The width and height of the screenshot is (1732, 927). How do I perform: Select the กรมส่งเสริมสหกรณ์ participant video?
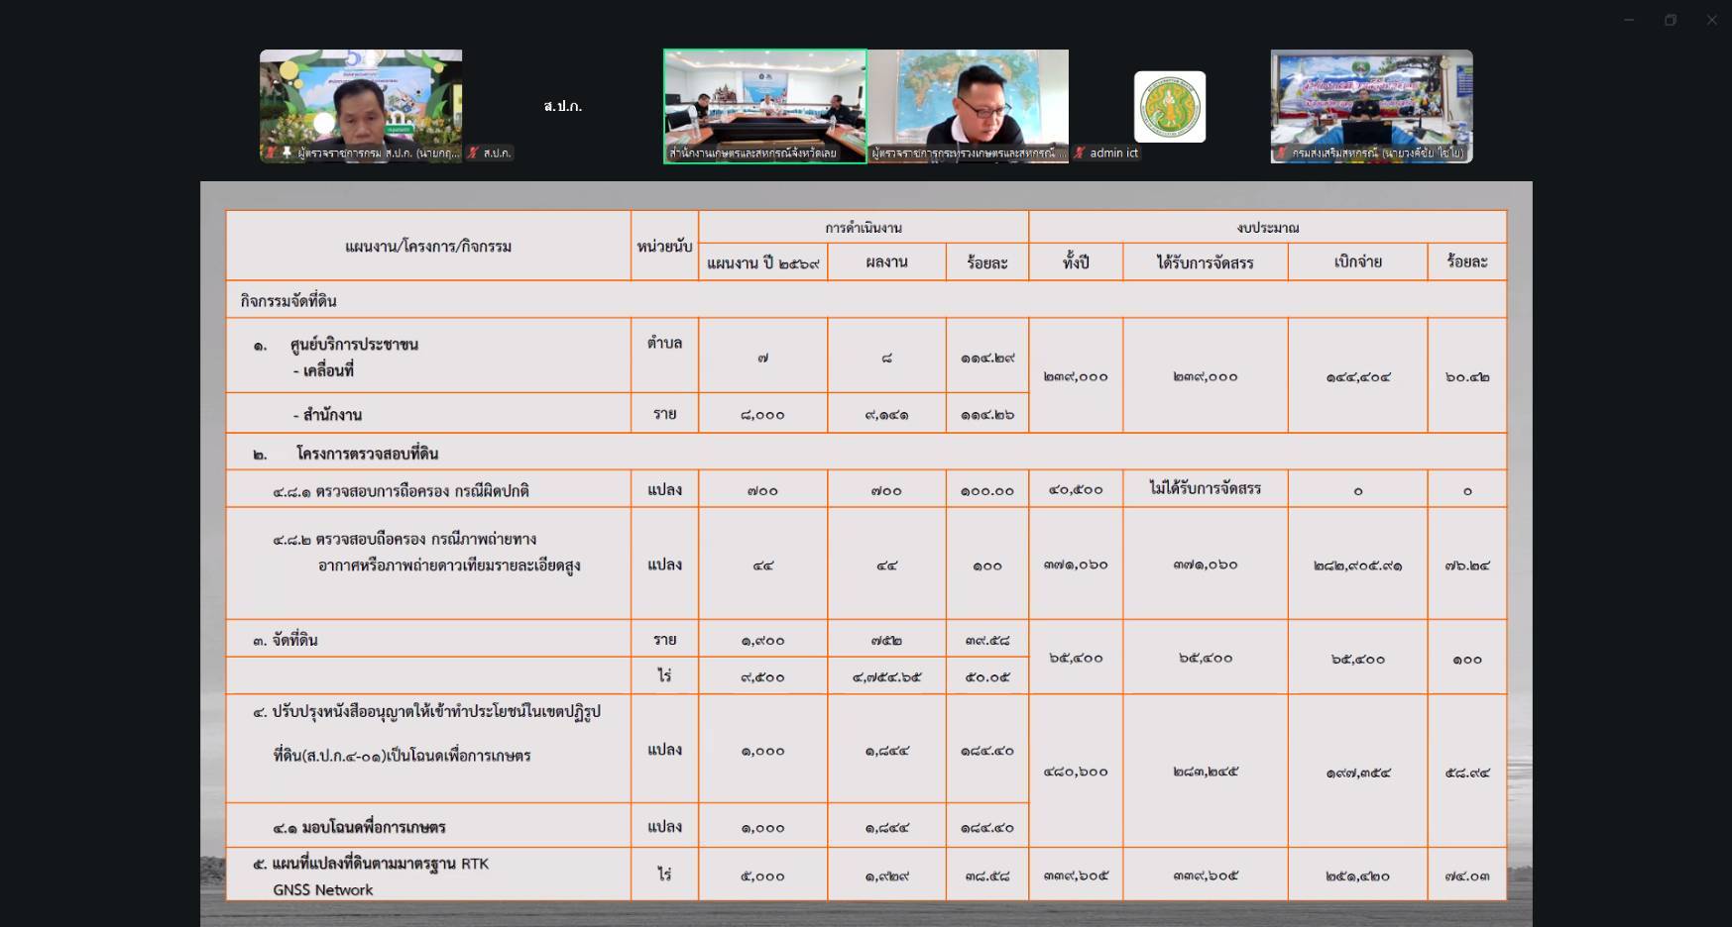(x=1372, y=106)
